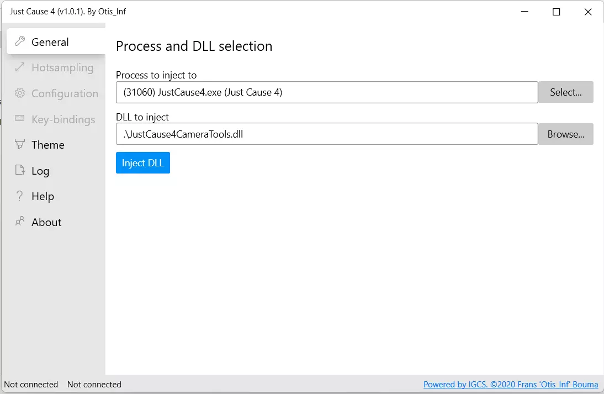Click the blue Inject DLL button
Viewport: 604px width, 394px height.
tap(143, 163)
